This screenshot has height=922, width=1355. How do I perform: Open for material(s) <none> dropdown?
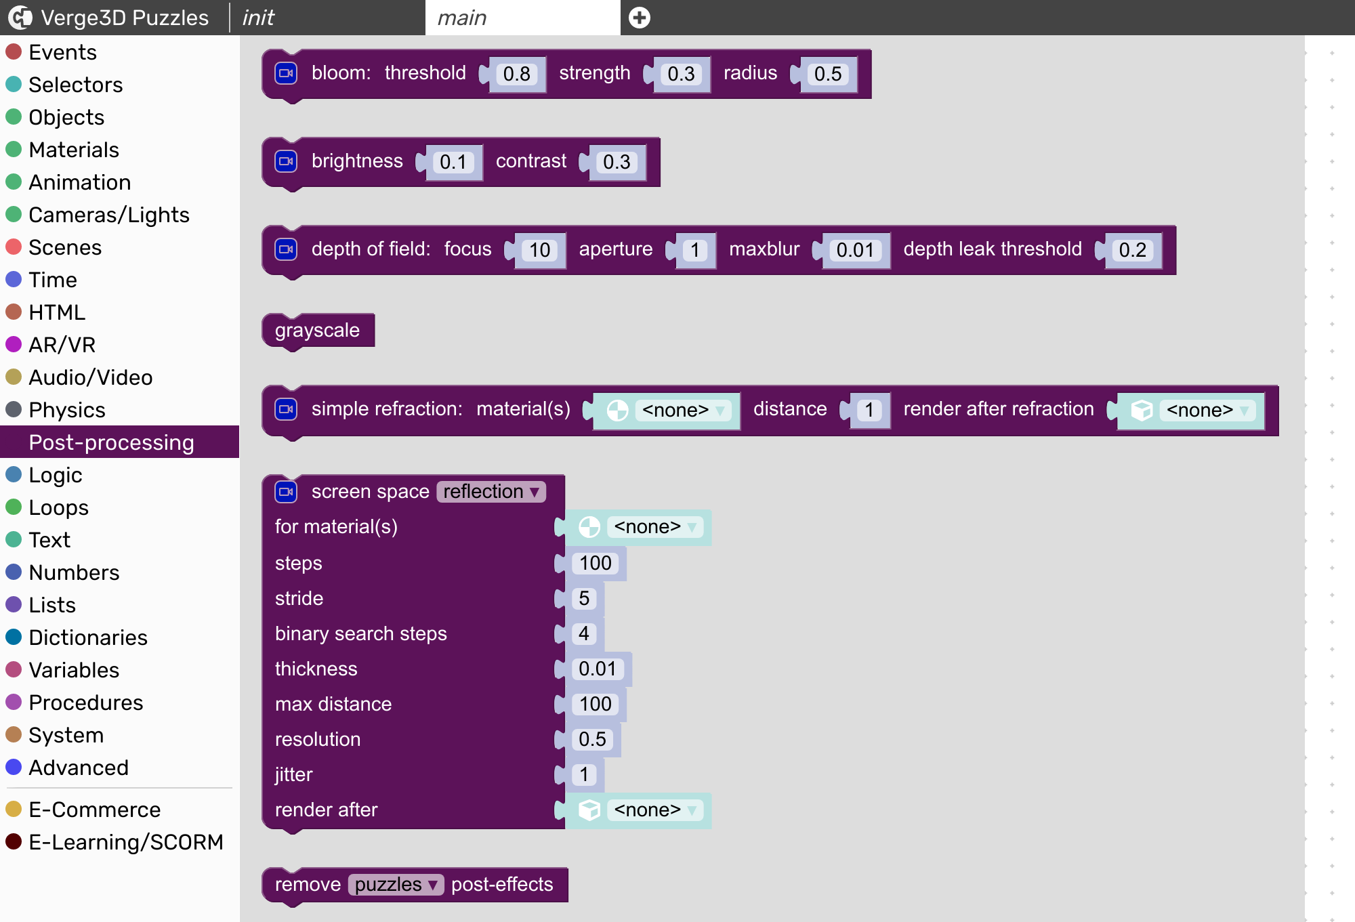(655, 527)
